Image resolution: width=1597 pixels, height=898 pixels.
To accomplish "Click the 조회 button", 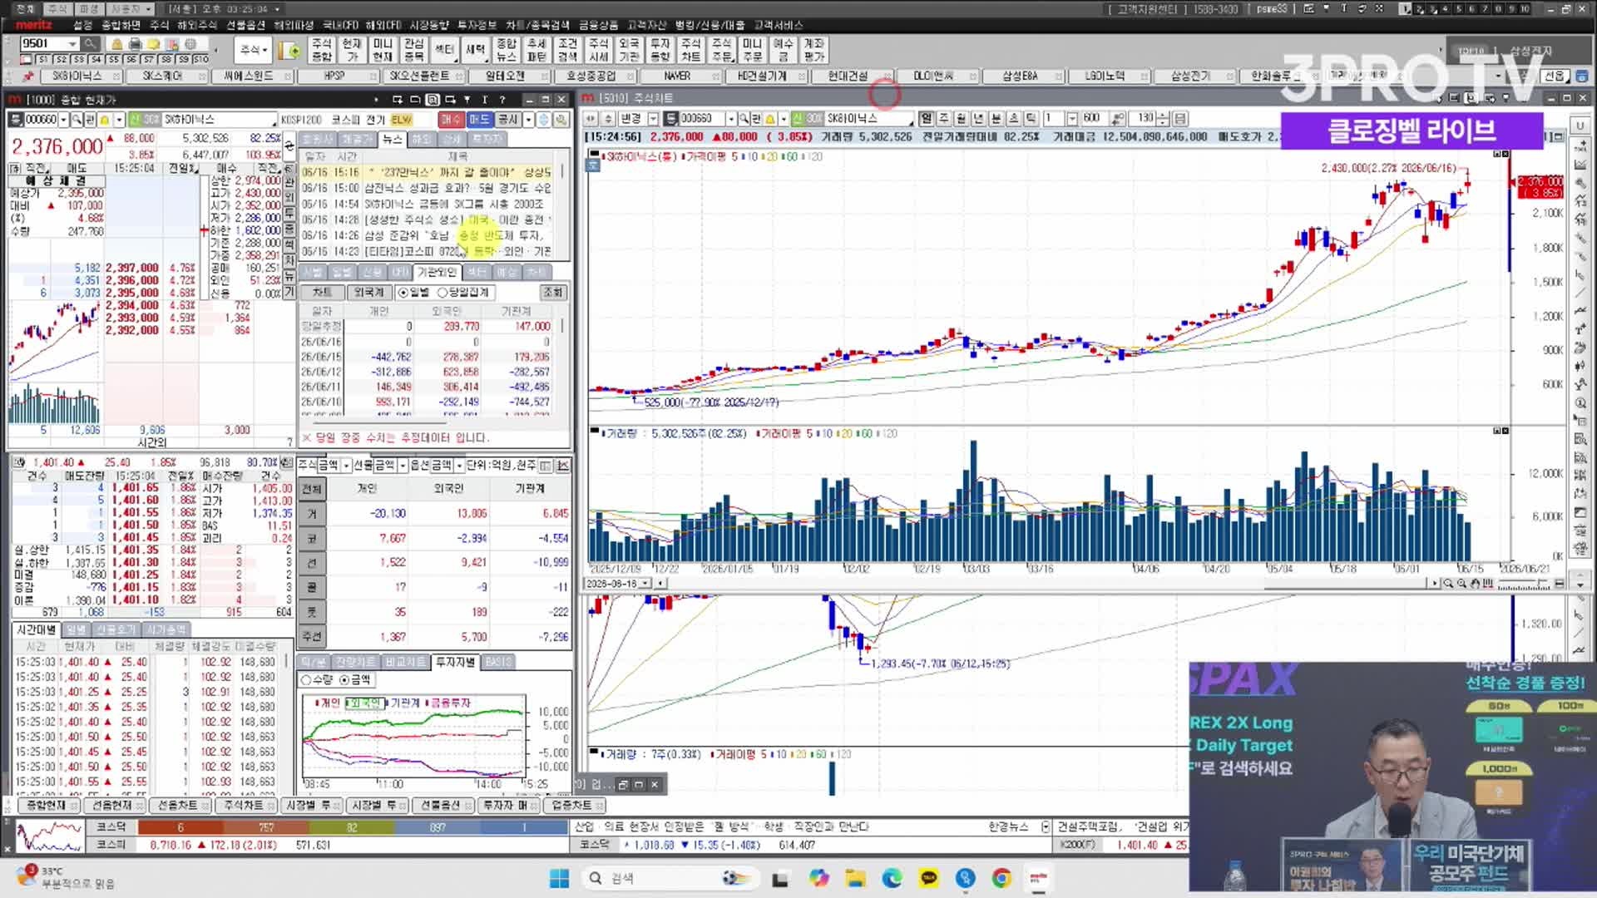I will (x=553, y=293).
